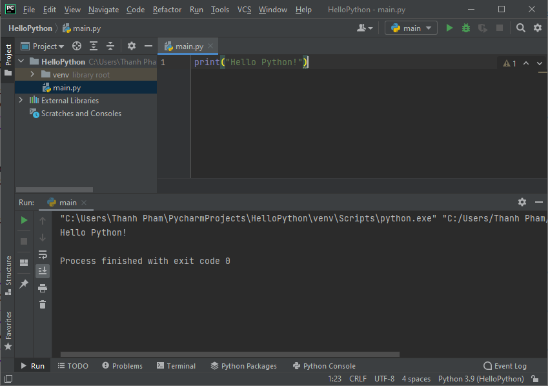
Task: Open the Event Log
Action: 505,366
